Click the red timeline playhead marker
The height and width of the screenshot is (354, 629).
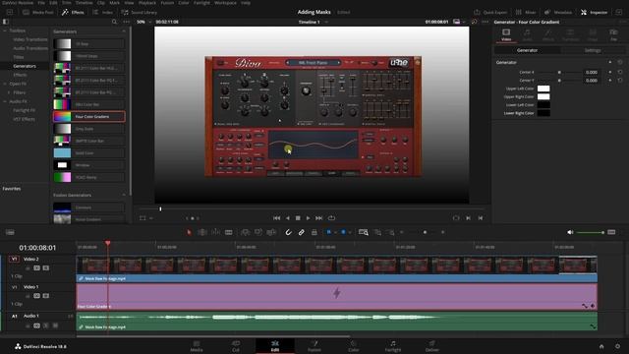(x=107, y=243)
